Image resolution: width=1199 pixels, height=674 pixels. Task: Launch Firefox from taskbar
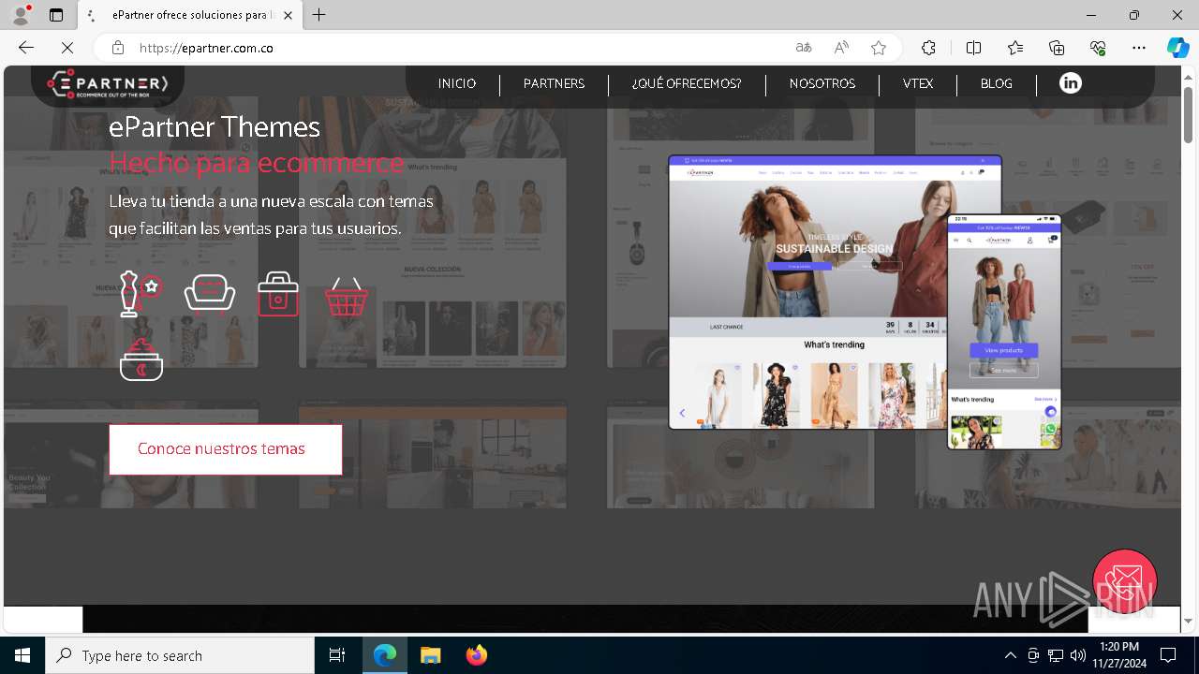click(477, 655)
